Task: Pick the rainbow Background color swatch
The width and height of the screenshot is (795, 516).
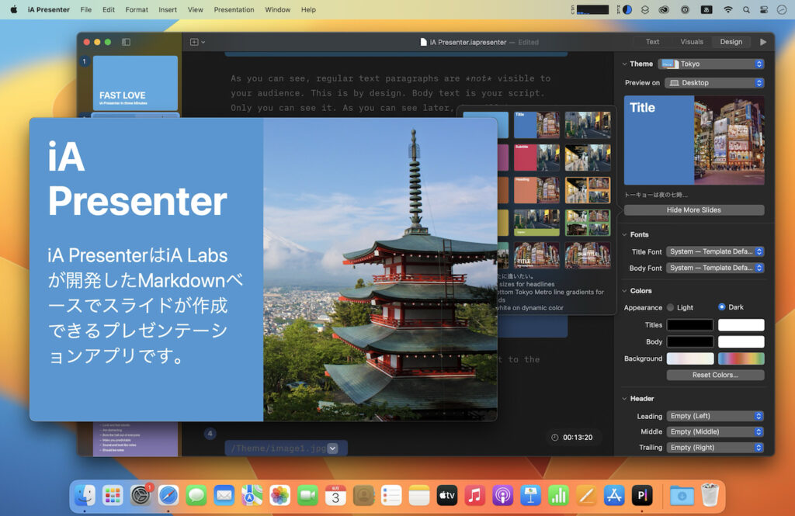Action: (741, 358)
